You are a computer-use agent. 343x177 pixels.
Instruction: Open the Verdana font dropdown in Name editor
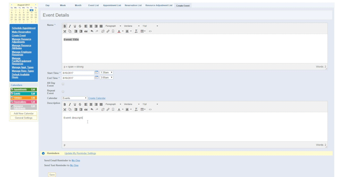pos(131,26)
